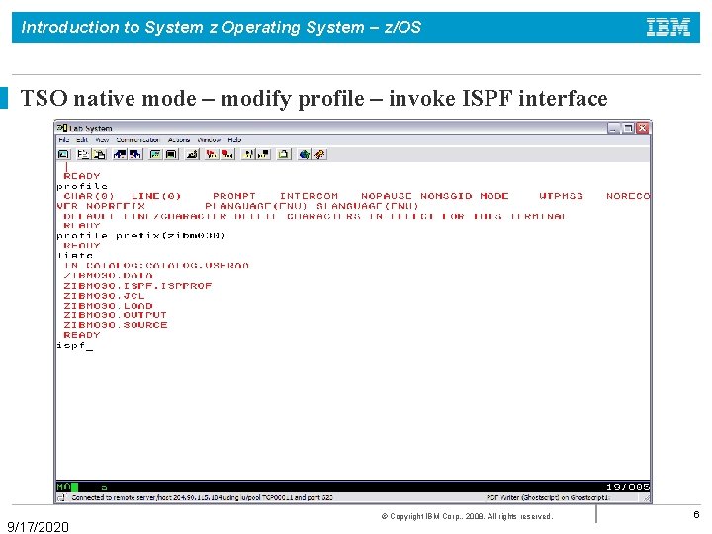Open the Actions menu

pyautogui.click(x=178, y=140)
